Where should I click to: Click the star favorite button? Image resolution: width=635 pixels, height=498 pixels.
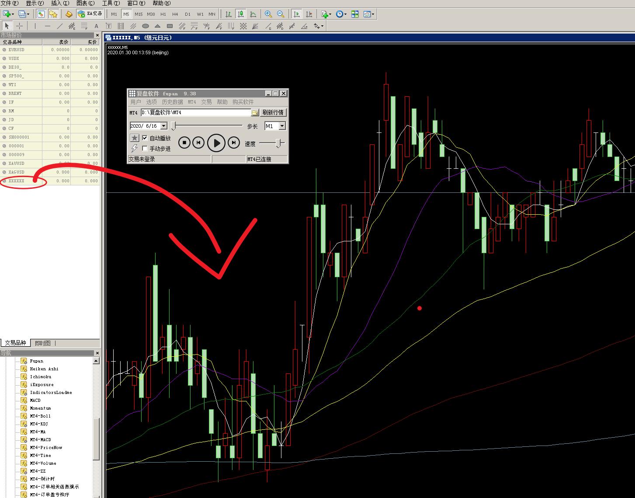(x=135, y=138)
